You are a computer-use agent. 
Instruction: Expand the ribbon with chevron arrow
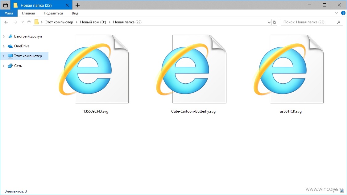pos(337,13)
